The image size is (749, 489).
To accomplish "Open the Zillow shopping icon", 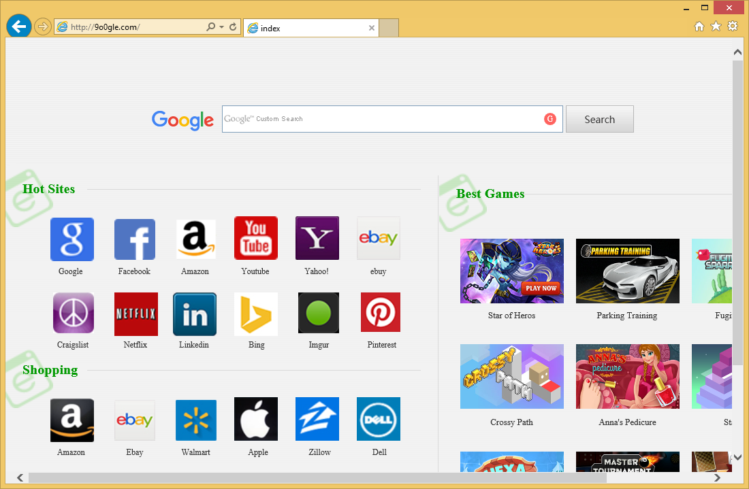I will 317,420.
